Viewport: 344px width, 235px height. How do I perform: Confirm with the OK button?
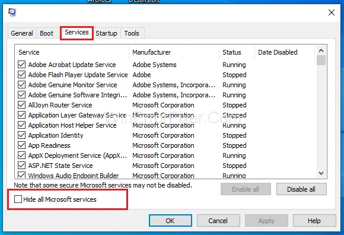point(170,221)
